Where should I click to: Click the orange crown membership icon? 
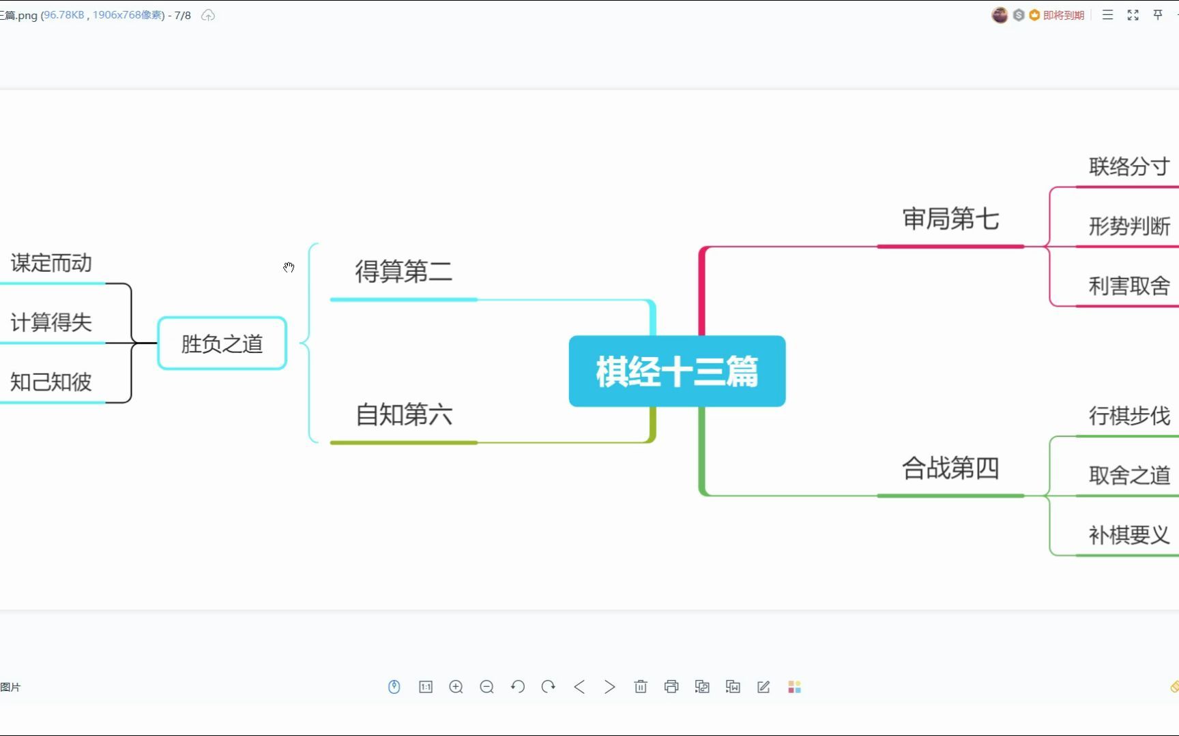(1034, 15)
